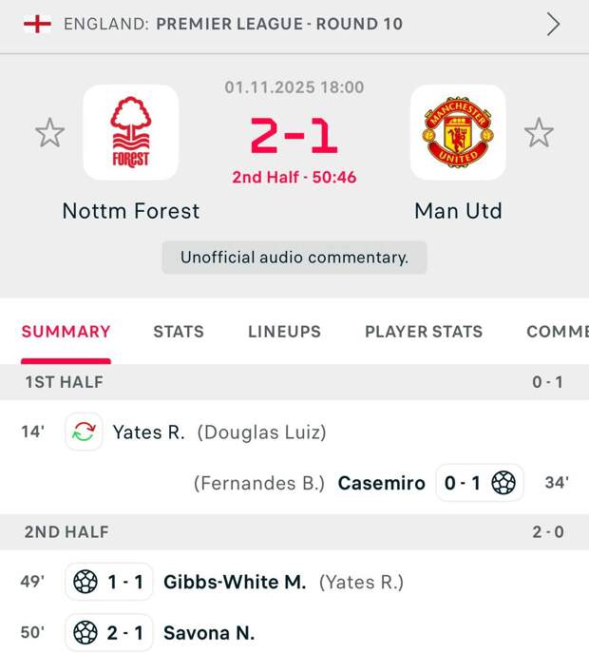This screenshot has height=653, width=589.
Task: Tap the goal ball icon for Gibbs-White
Action: tap(85, 582)
